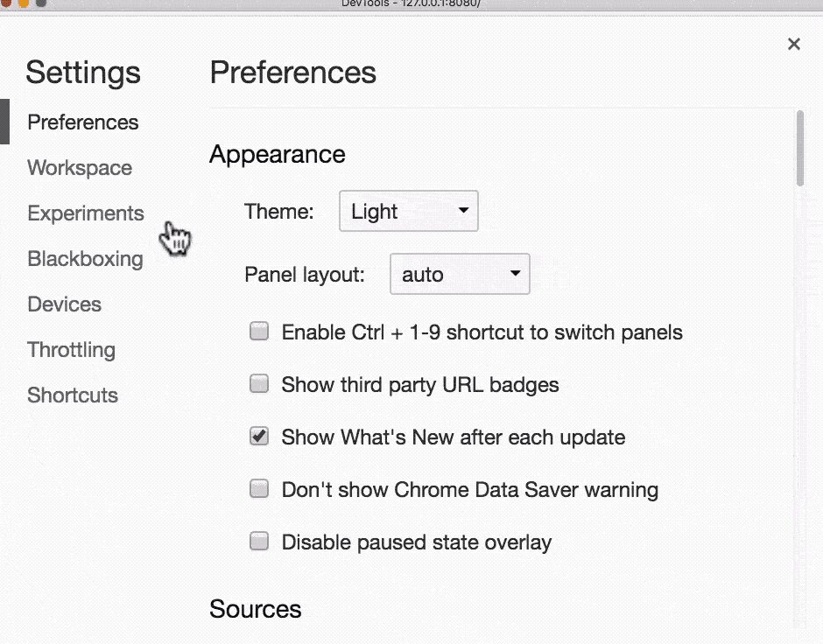This screenshot has width=823, height=644.
Task: Uncheck Show What's New after each update
Action: [259, 437]
